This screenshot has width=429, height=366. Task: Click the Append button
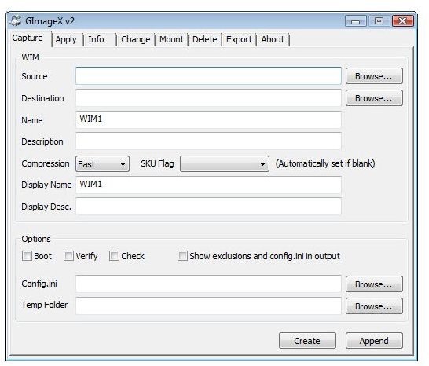coord(374,341)
